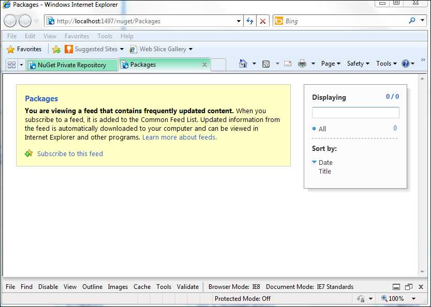Expand the command bar chevron overflow
431x307 pixels.
[423, 59]
